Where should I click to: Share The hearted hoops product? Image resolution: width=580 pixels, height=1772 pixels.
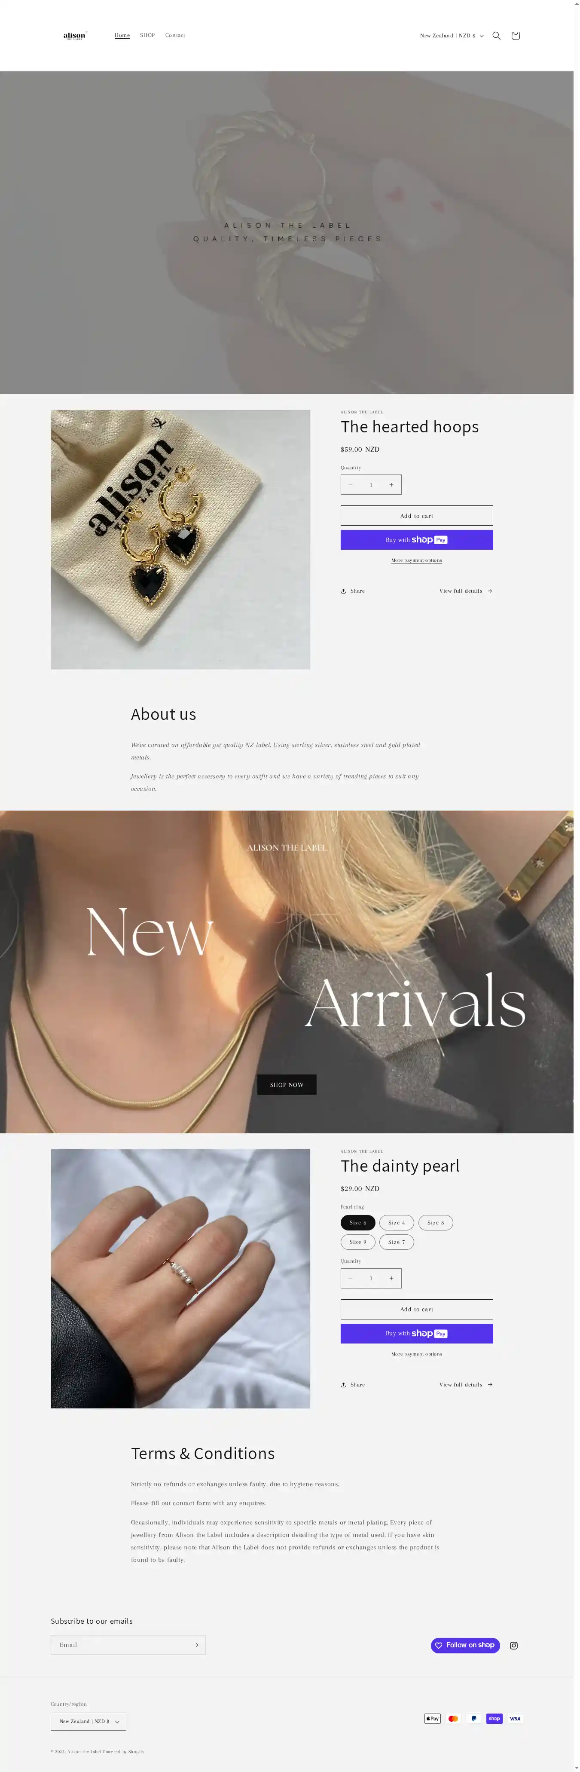(x=353, y=591)
